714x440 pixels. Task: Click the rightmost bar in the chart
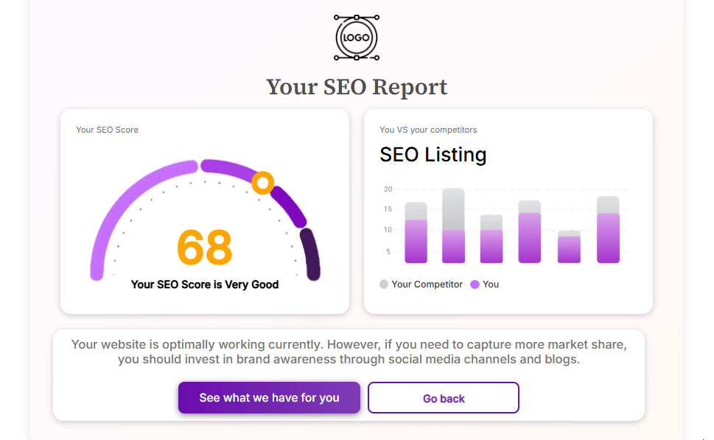[x=607, y=228]
